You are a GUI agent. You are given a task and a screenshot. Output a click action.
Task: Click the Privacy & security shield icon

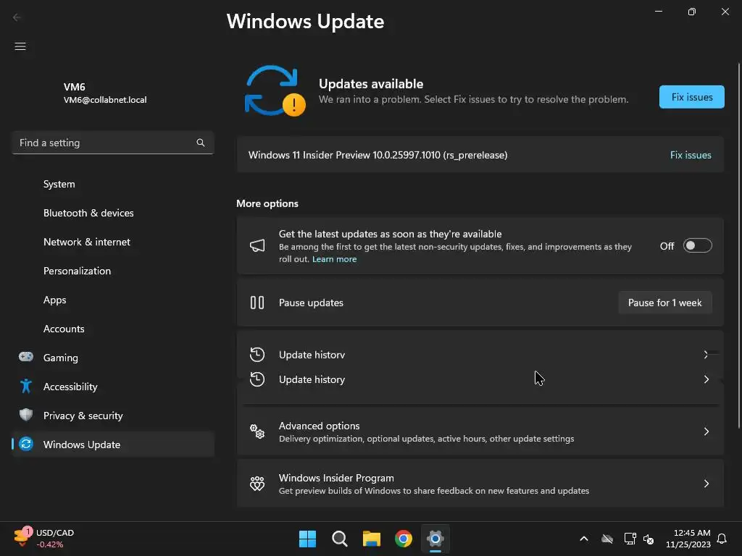pos(26,415)
